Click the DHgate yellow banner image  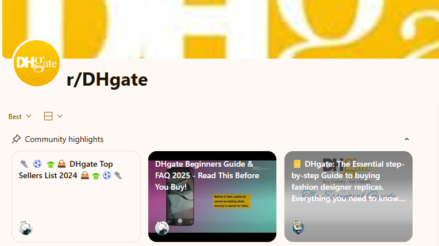click(221, 29)
